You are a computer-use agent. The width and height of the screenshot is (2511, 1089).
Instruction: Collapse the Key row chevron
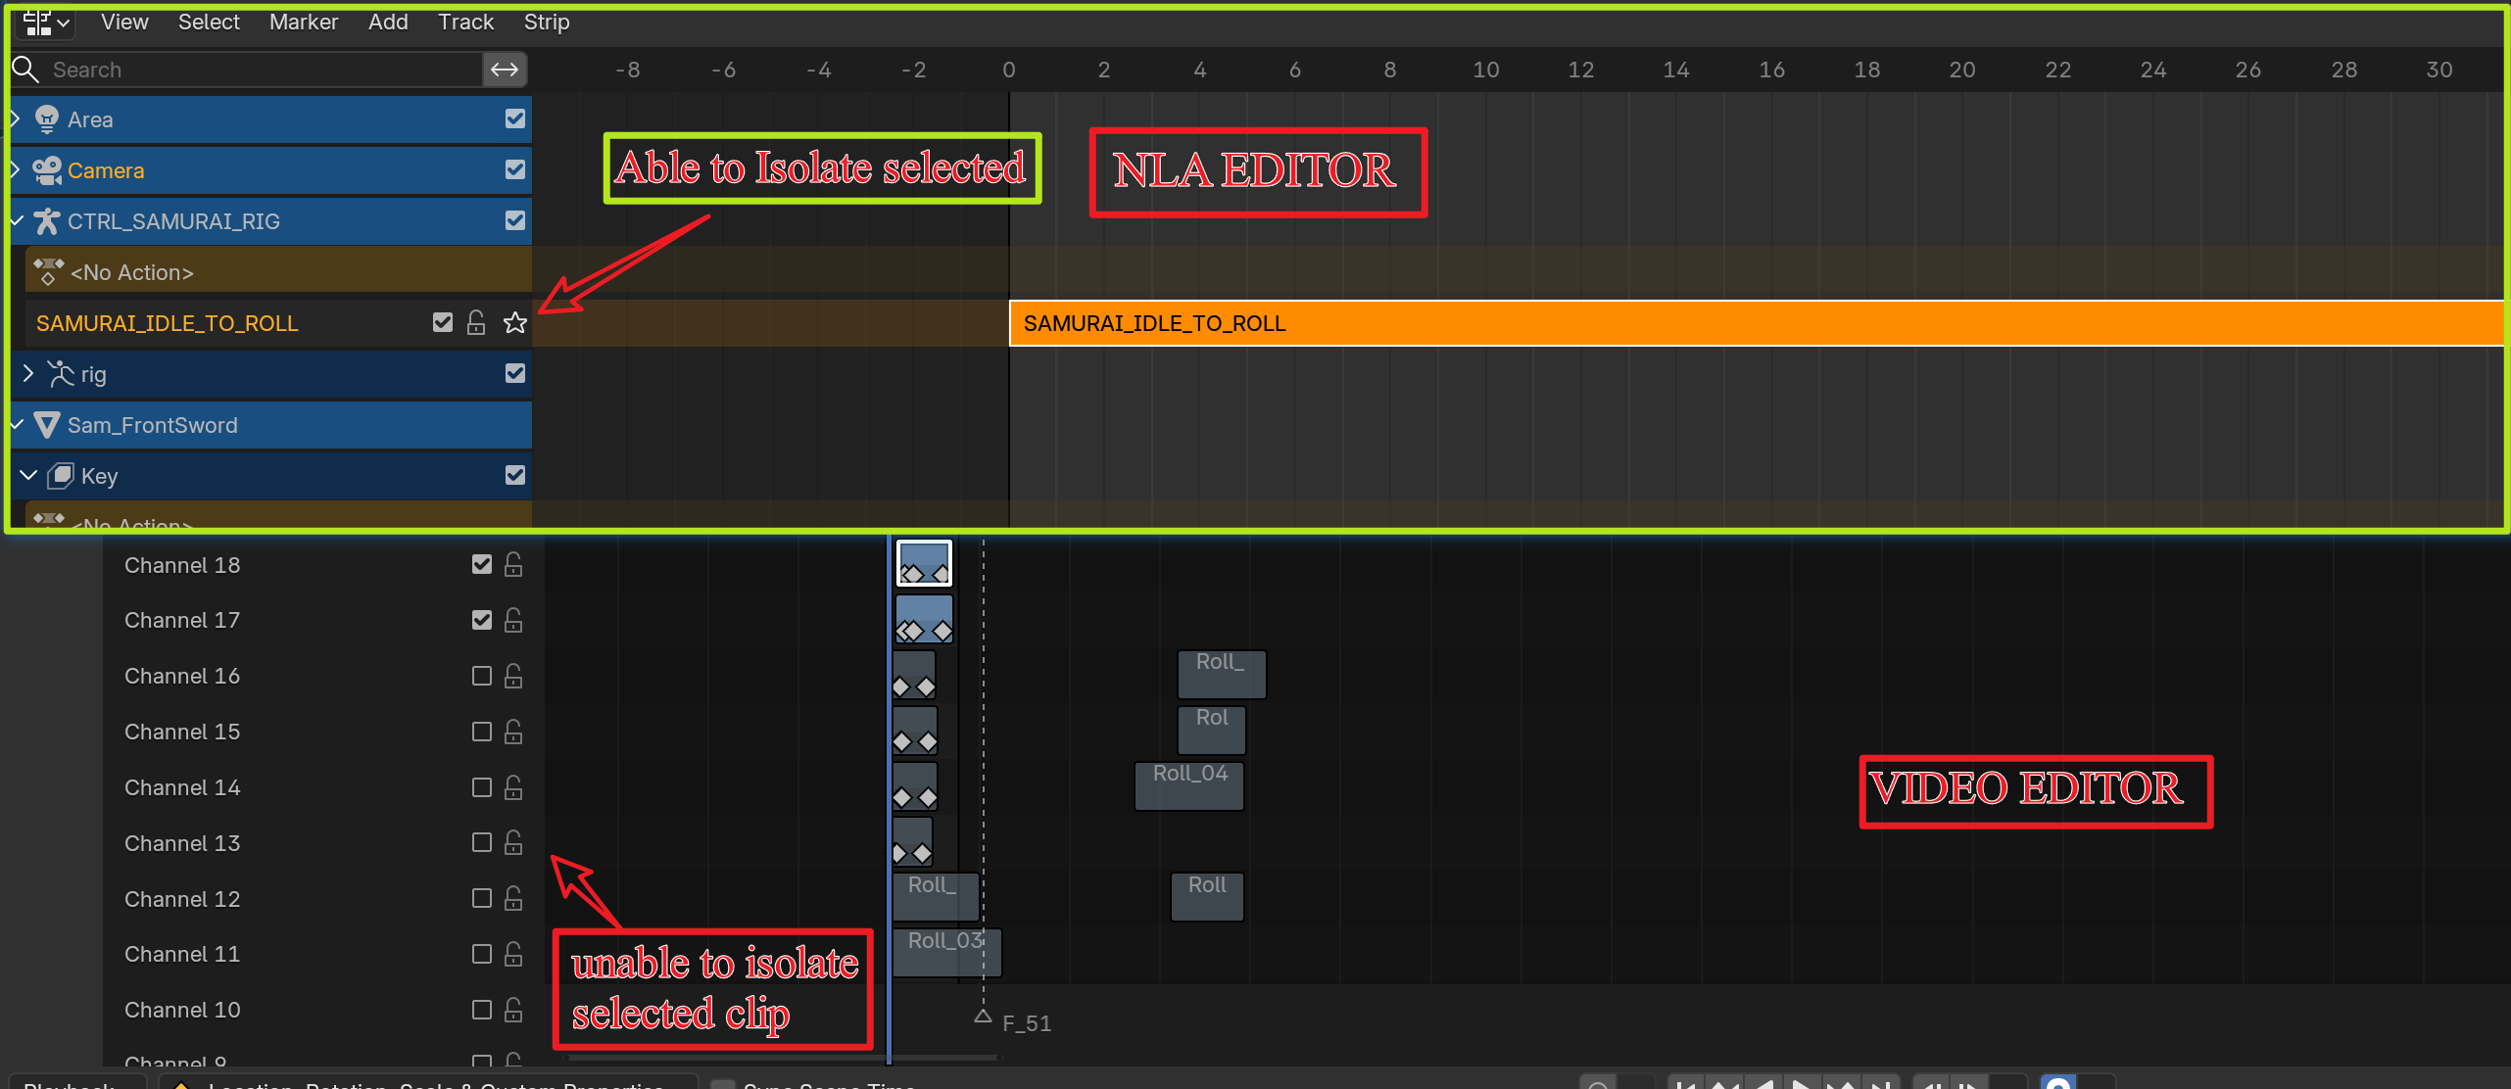pyautogui.click(x=28, y=476)
